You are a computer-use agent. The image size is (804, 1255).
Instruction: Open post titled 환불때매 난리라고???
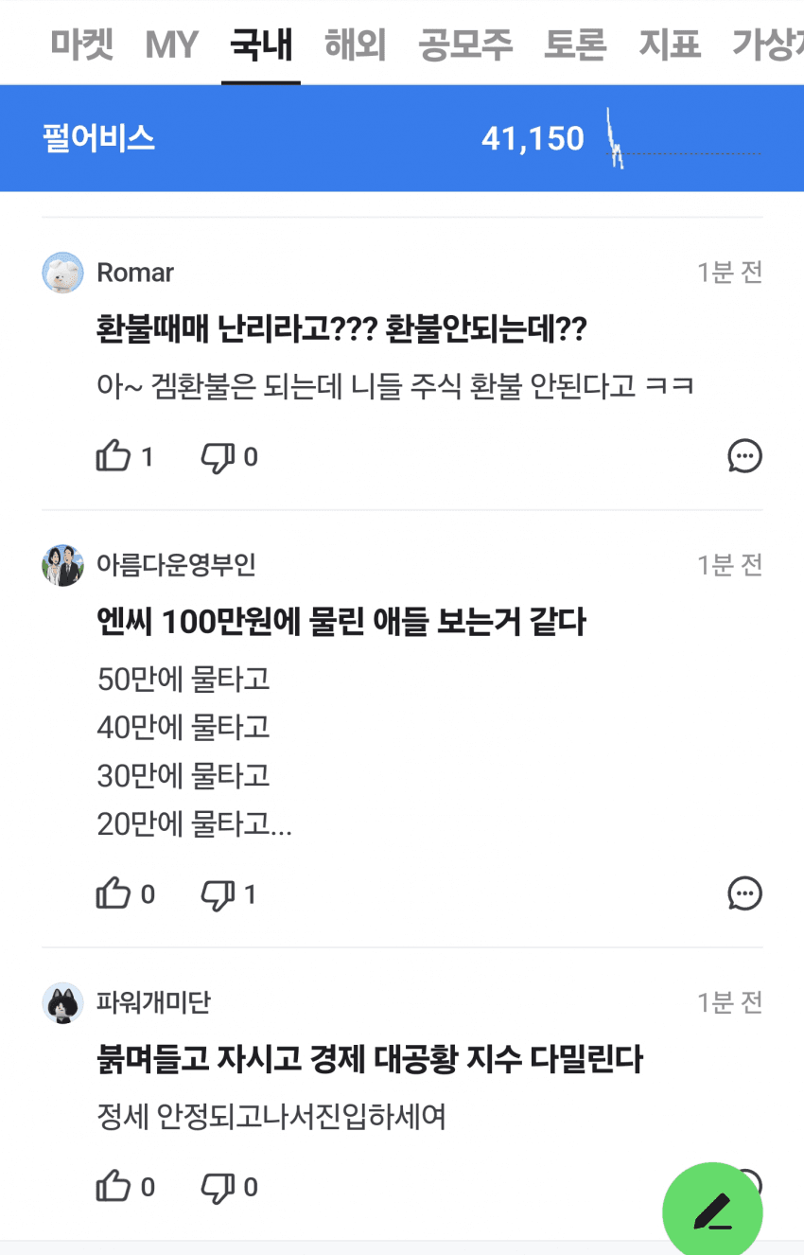pos(341,330)
